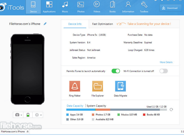Expand the restart options dropdown arrow
Viewport: 184px width, 138px height.
tap(41, 115)
